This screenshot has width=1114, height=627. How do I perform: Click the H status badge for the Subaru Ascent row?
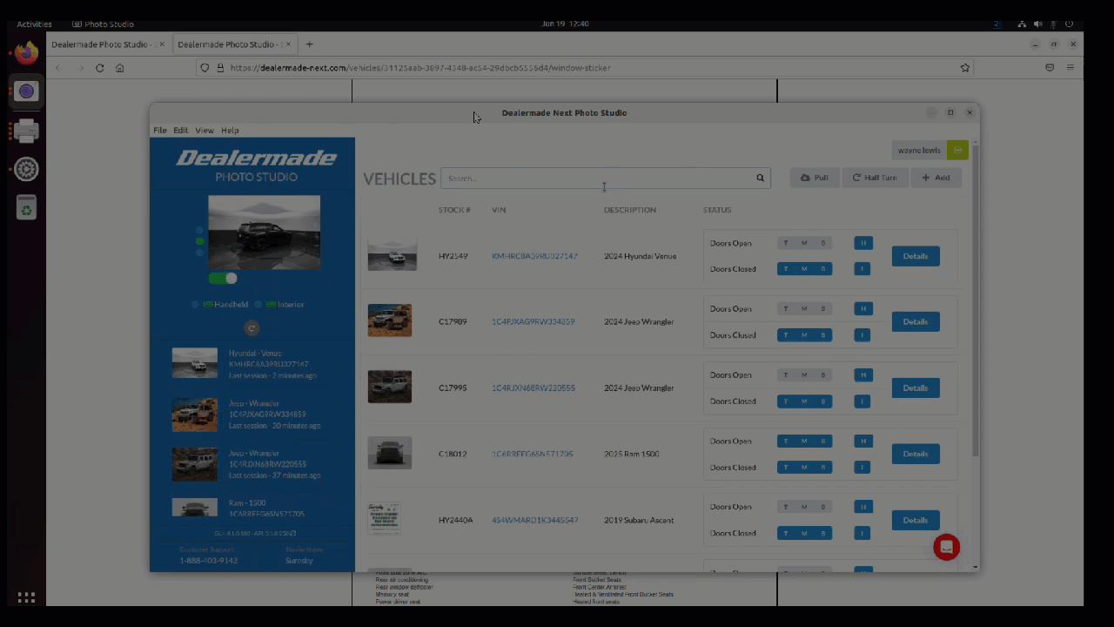pos(862,507)
